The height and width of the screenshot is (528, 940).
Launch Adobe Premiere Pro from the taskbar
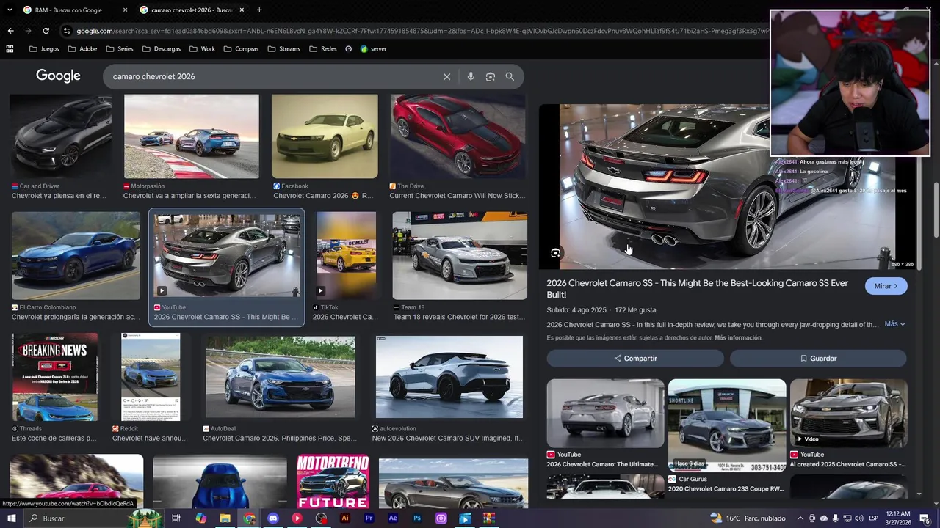[369, 518]
